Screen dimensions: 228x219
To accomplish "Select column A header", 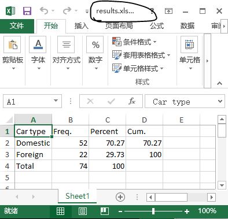I will 33,120.
